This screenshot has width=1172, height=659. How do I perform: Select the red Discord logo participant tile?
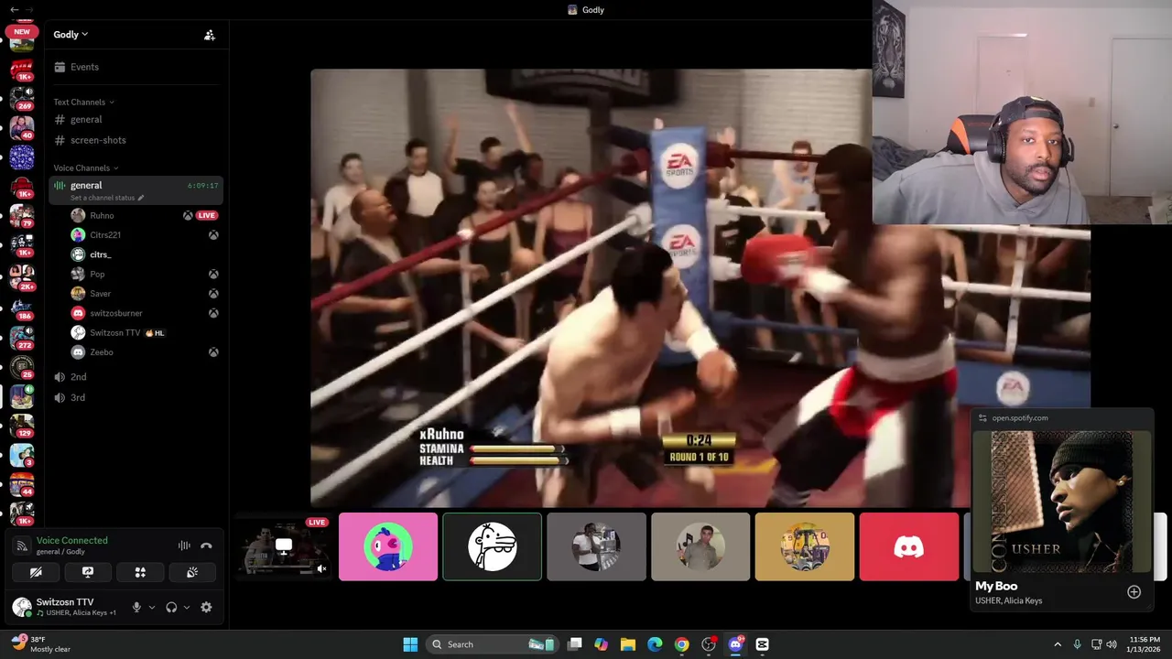click(909, 546)
